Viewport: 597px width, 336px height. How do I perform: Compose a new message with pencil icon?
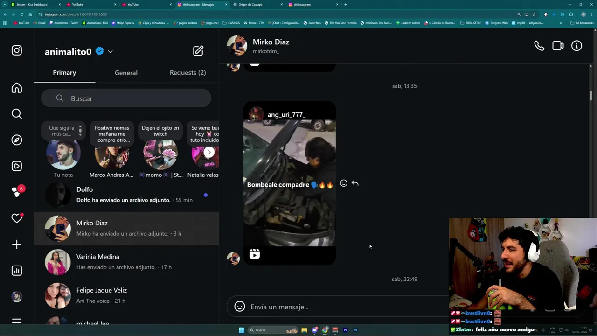pyautogui.click(x=198, y=51)
